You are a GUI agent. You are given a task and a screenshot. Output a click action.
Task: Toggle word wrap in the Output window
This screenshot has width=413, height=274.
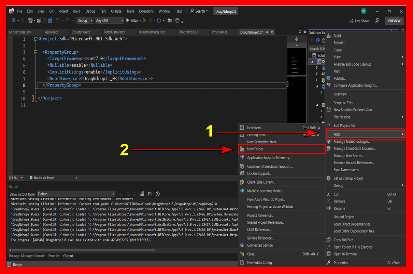click(x=150, y=194)
